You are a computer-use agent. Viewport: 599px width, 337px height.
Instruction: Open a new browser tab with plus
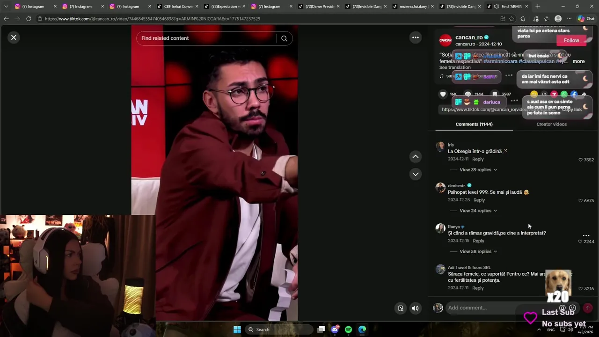(538, 6)
